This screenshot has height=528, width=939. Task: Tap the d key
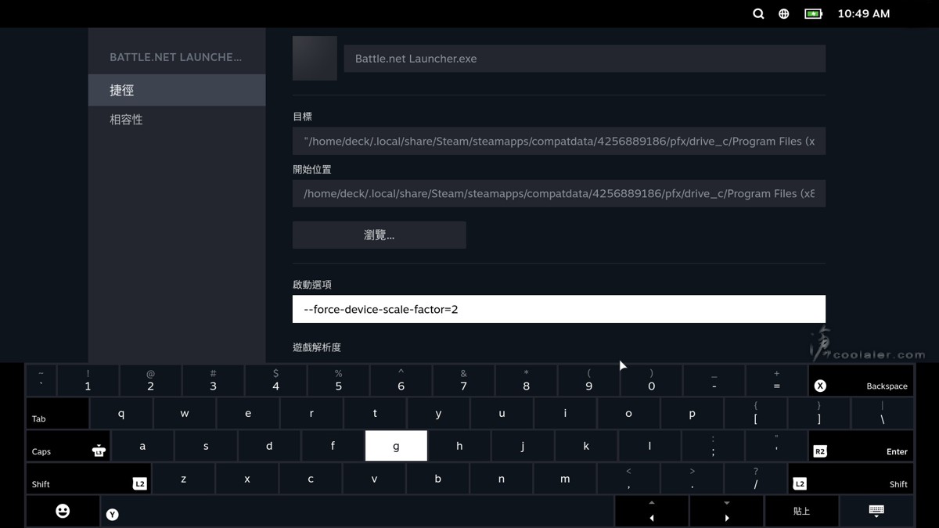(x=269, y=446)
